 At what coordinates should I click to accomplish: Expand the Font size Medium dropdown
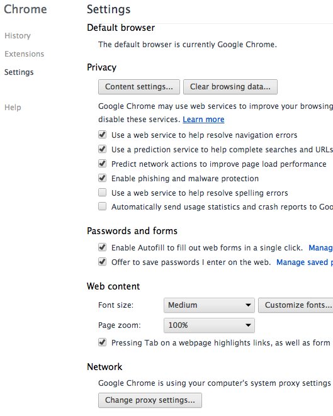point(209,305)
